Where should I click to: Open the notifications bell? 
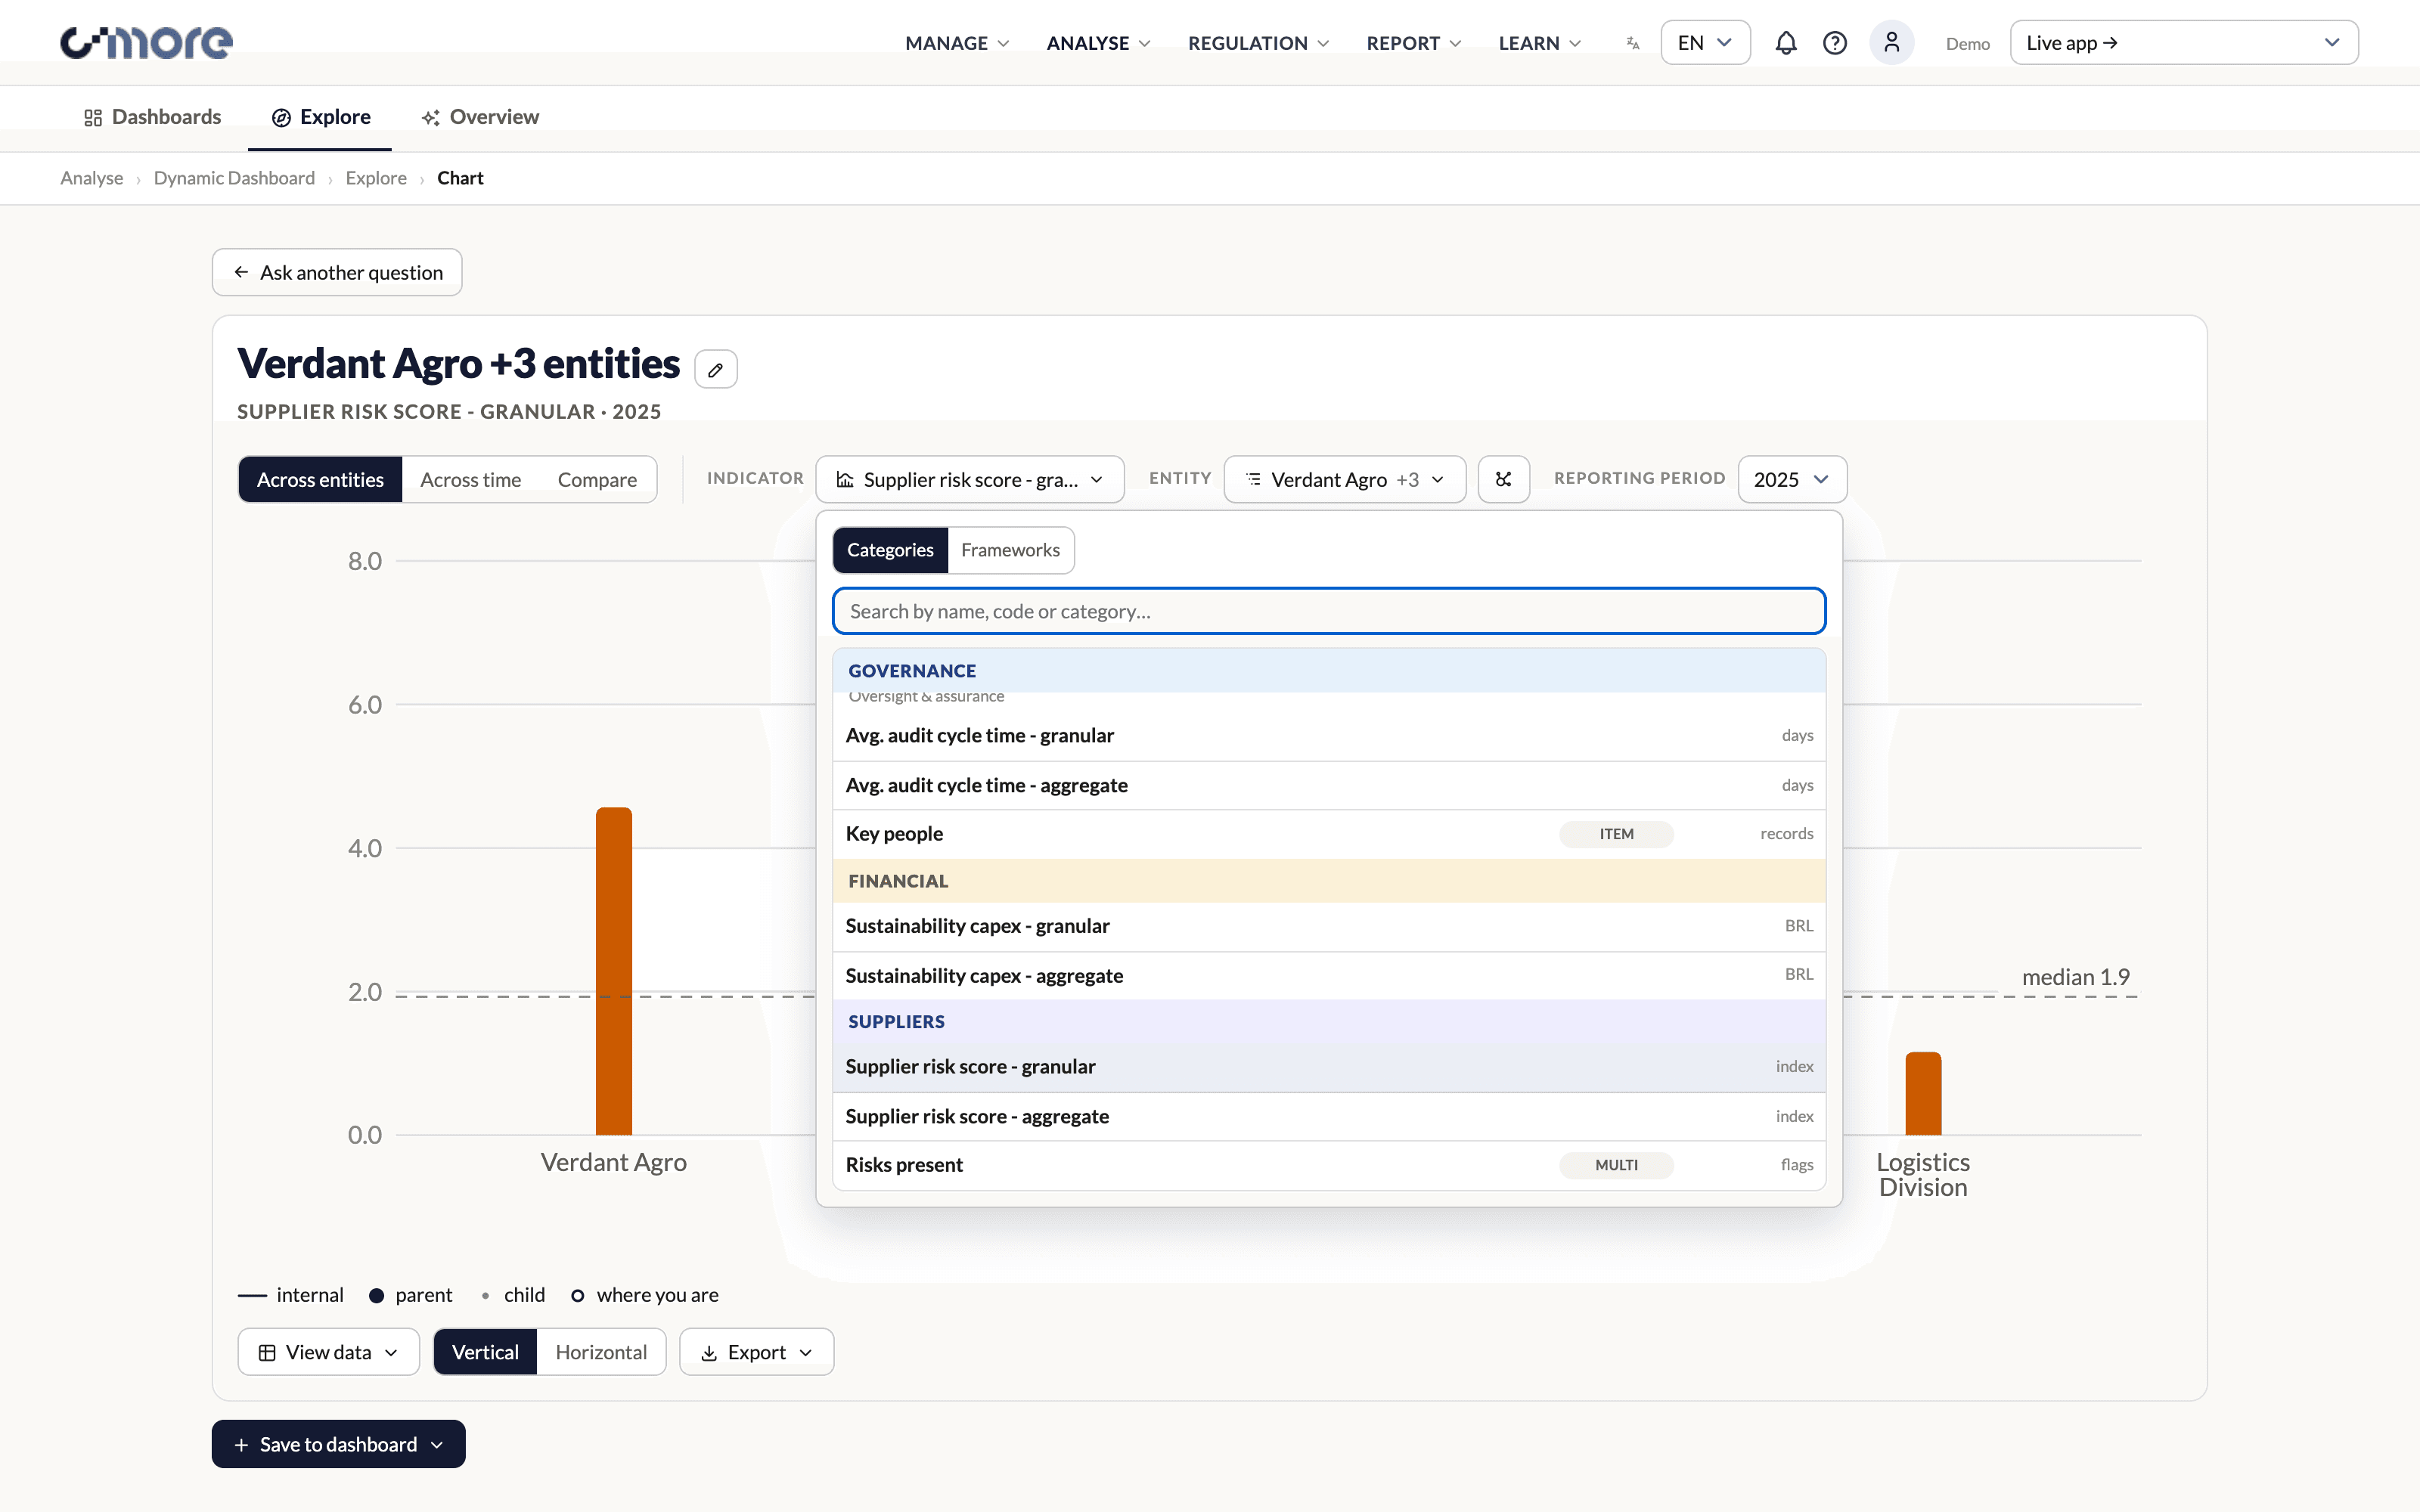[1785, 43]
